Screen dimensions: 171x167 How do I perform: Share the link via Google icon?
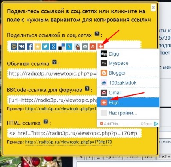(x=53, y=47)
